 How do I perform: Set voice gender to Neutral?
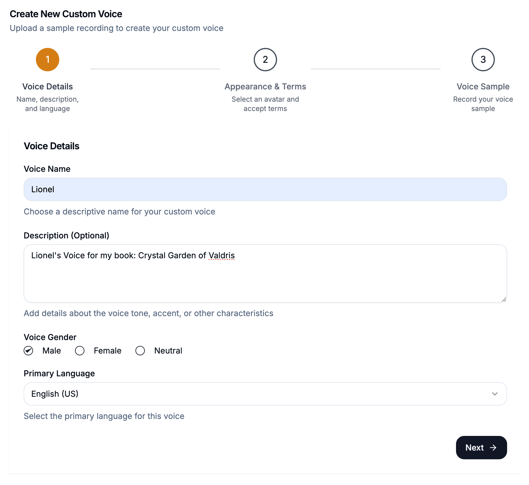[x=140, y=351]
